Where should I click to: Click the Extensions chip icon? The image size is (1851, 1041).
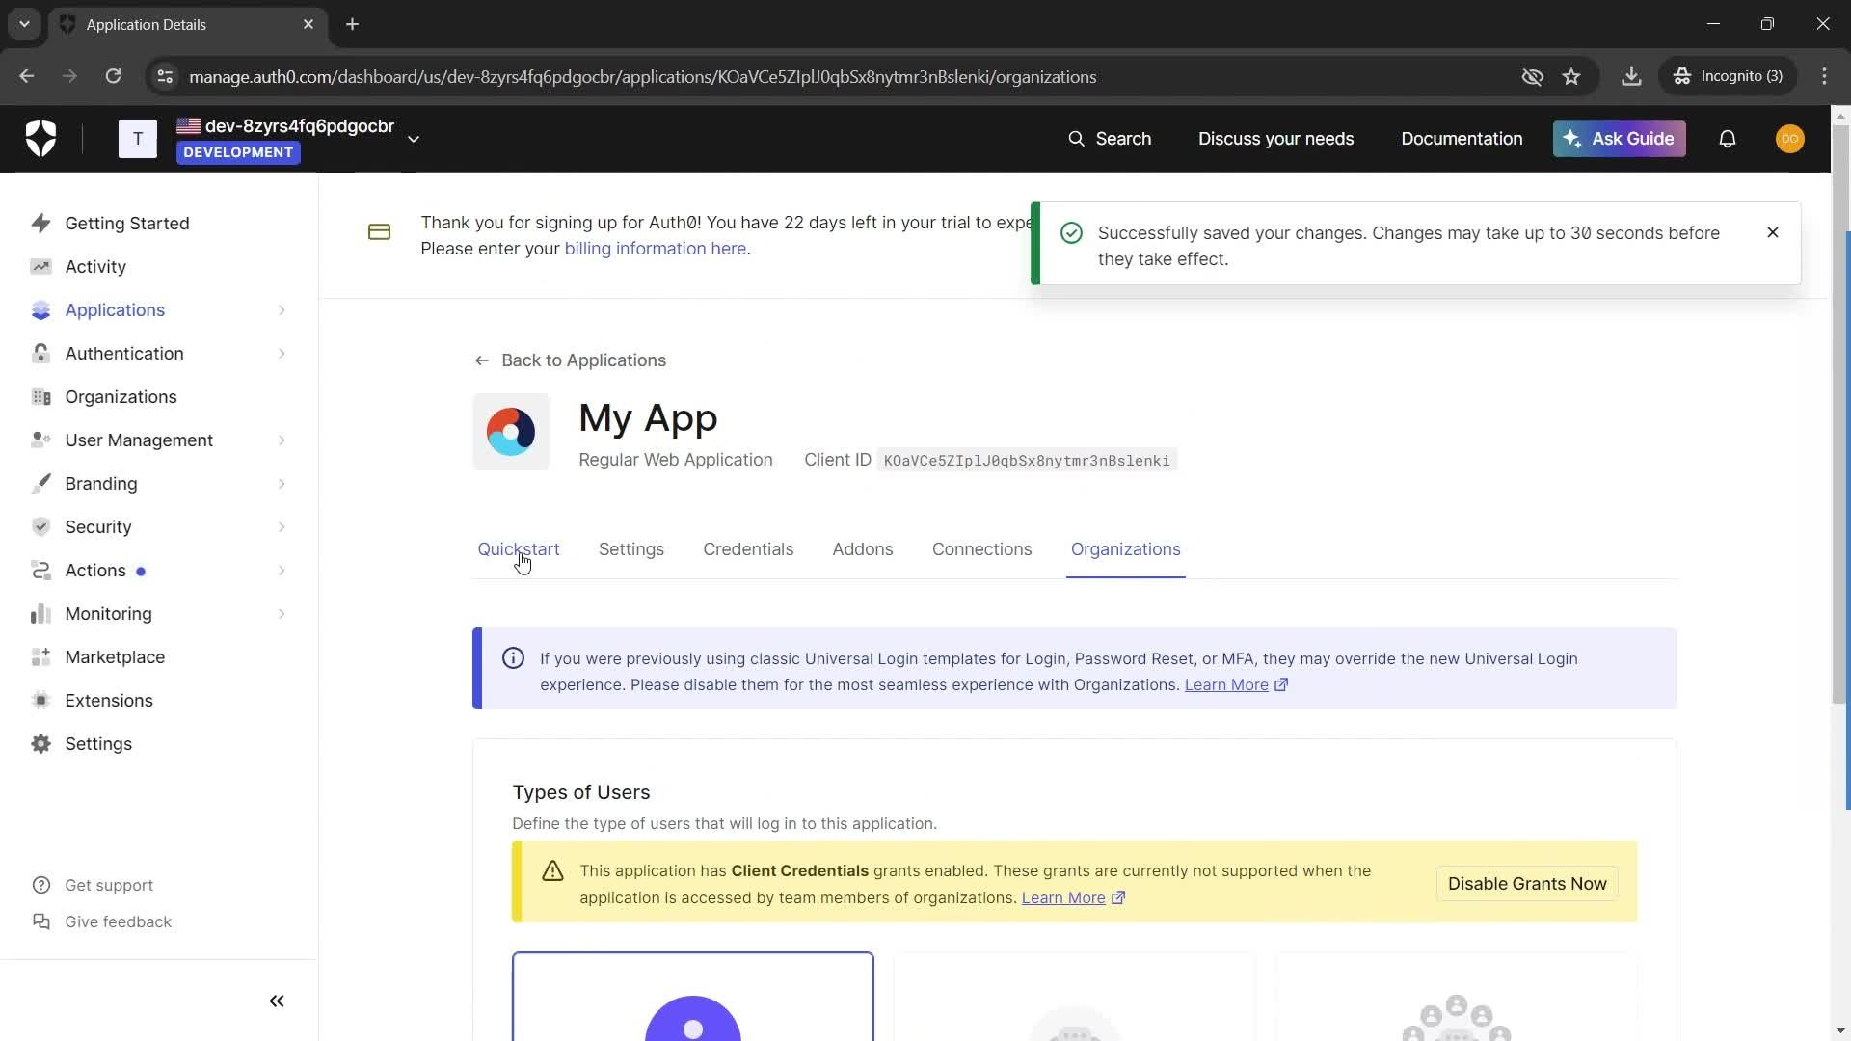pos(40,701)
